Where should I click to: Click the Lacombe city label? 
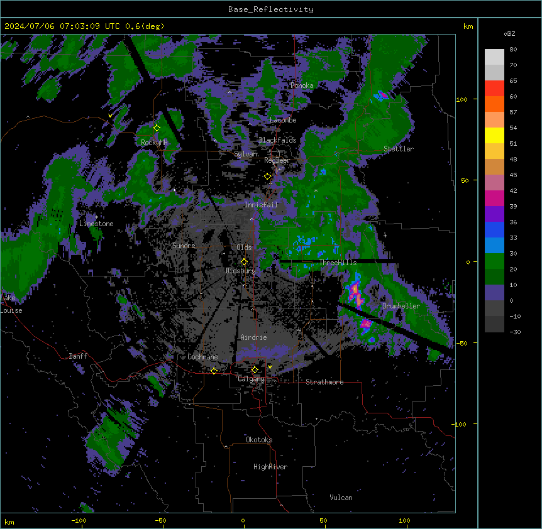(x=283, y=120)
